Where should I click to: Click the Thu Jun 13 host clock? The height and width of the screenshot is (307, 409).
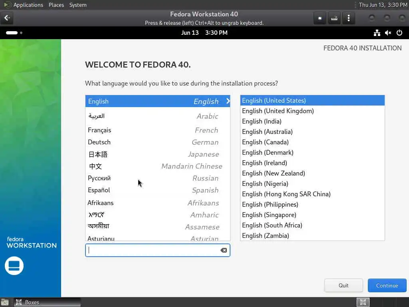point(383,5)
